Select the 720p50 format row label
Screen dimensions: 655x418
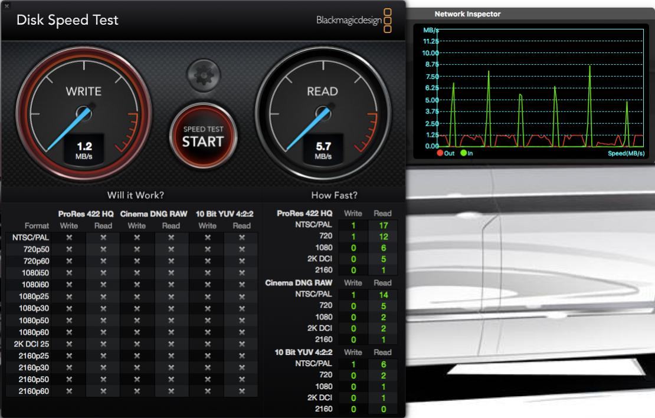tap(37, 249)
